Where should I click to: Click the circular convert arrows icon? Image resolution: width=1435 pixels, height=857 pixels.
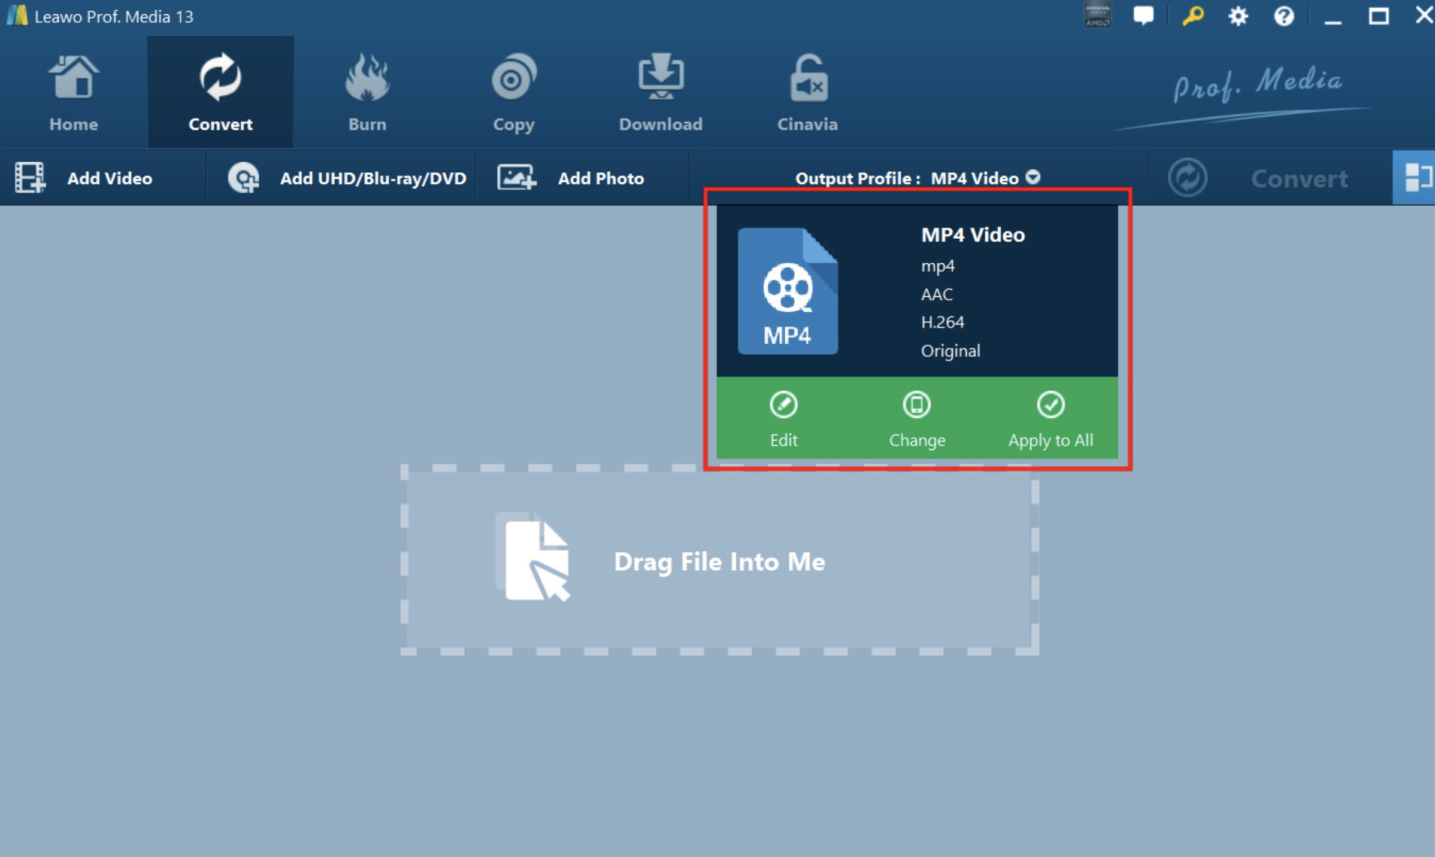(x=1188, y=178)
